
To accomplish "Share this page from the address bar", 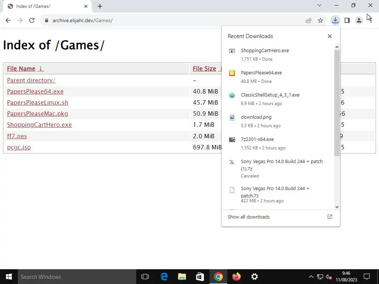I will (309, 21).
